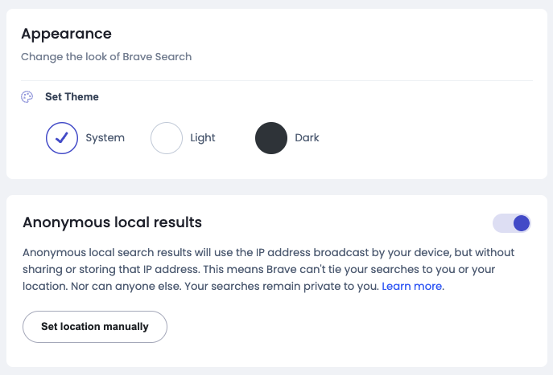This screenshot has width=553, height=375.
Task: Click Set location manually button
Action: click(x=95, y=327)
